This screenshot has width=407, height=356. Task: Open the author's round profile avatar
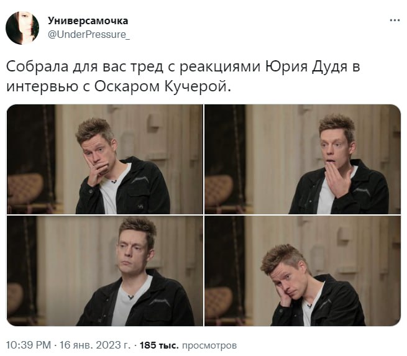coord(22,28)
